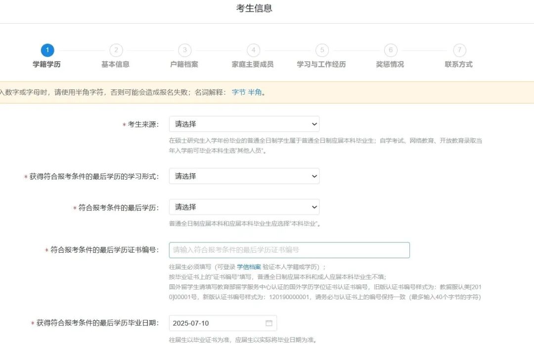Viewport: 534px width, 344px height.
Task: Click the step 5 学习与工作经历 circle icon
Action: click(x=322, y=50)
